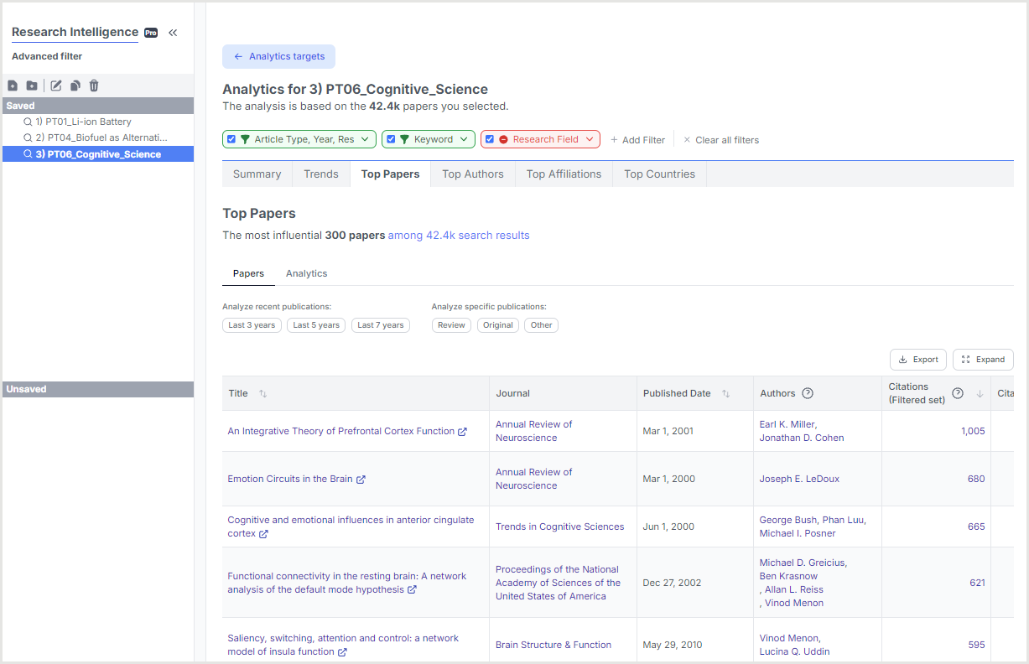
Task: Expand the Article Type, Year filter dropdown
Action: (x=367, y=139)
